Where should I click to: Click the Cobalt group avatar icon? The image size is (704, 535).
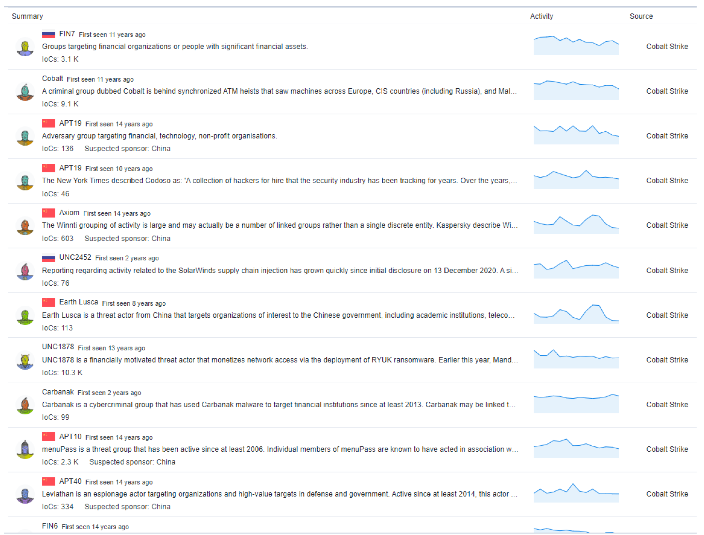pyautogui.click(x=25, y=92)
